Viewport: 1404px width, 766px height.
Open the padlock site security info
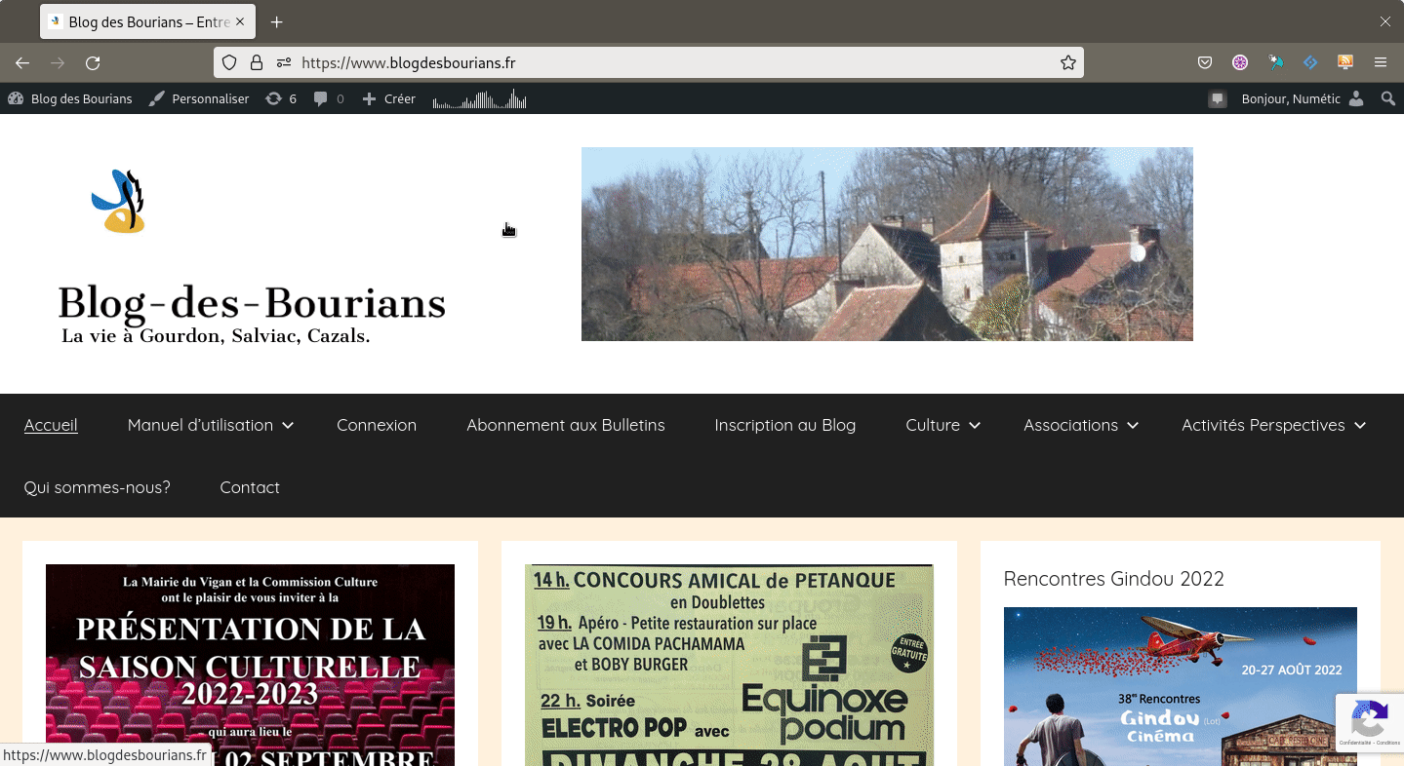(257, 63)
